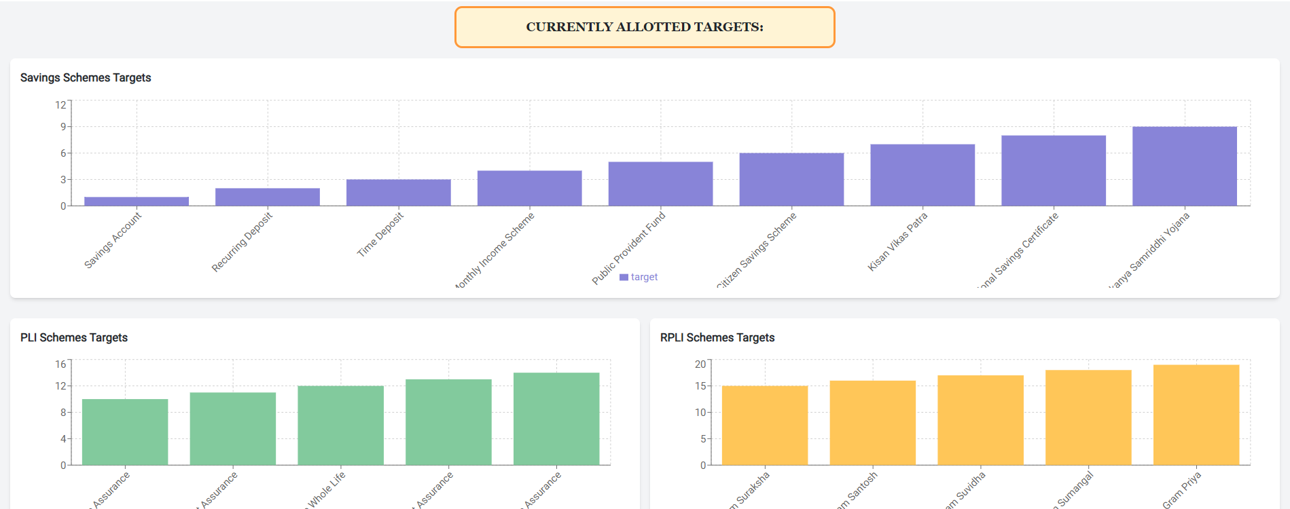Click the 'Gram Priya' axis label
1290x509 pixels.
[1182, 490]
